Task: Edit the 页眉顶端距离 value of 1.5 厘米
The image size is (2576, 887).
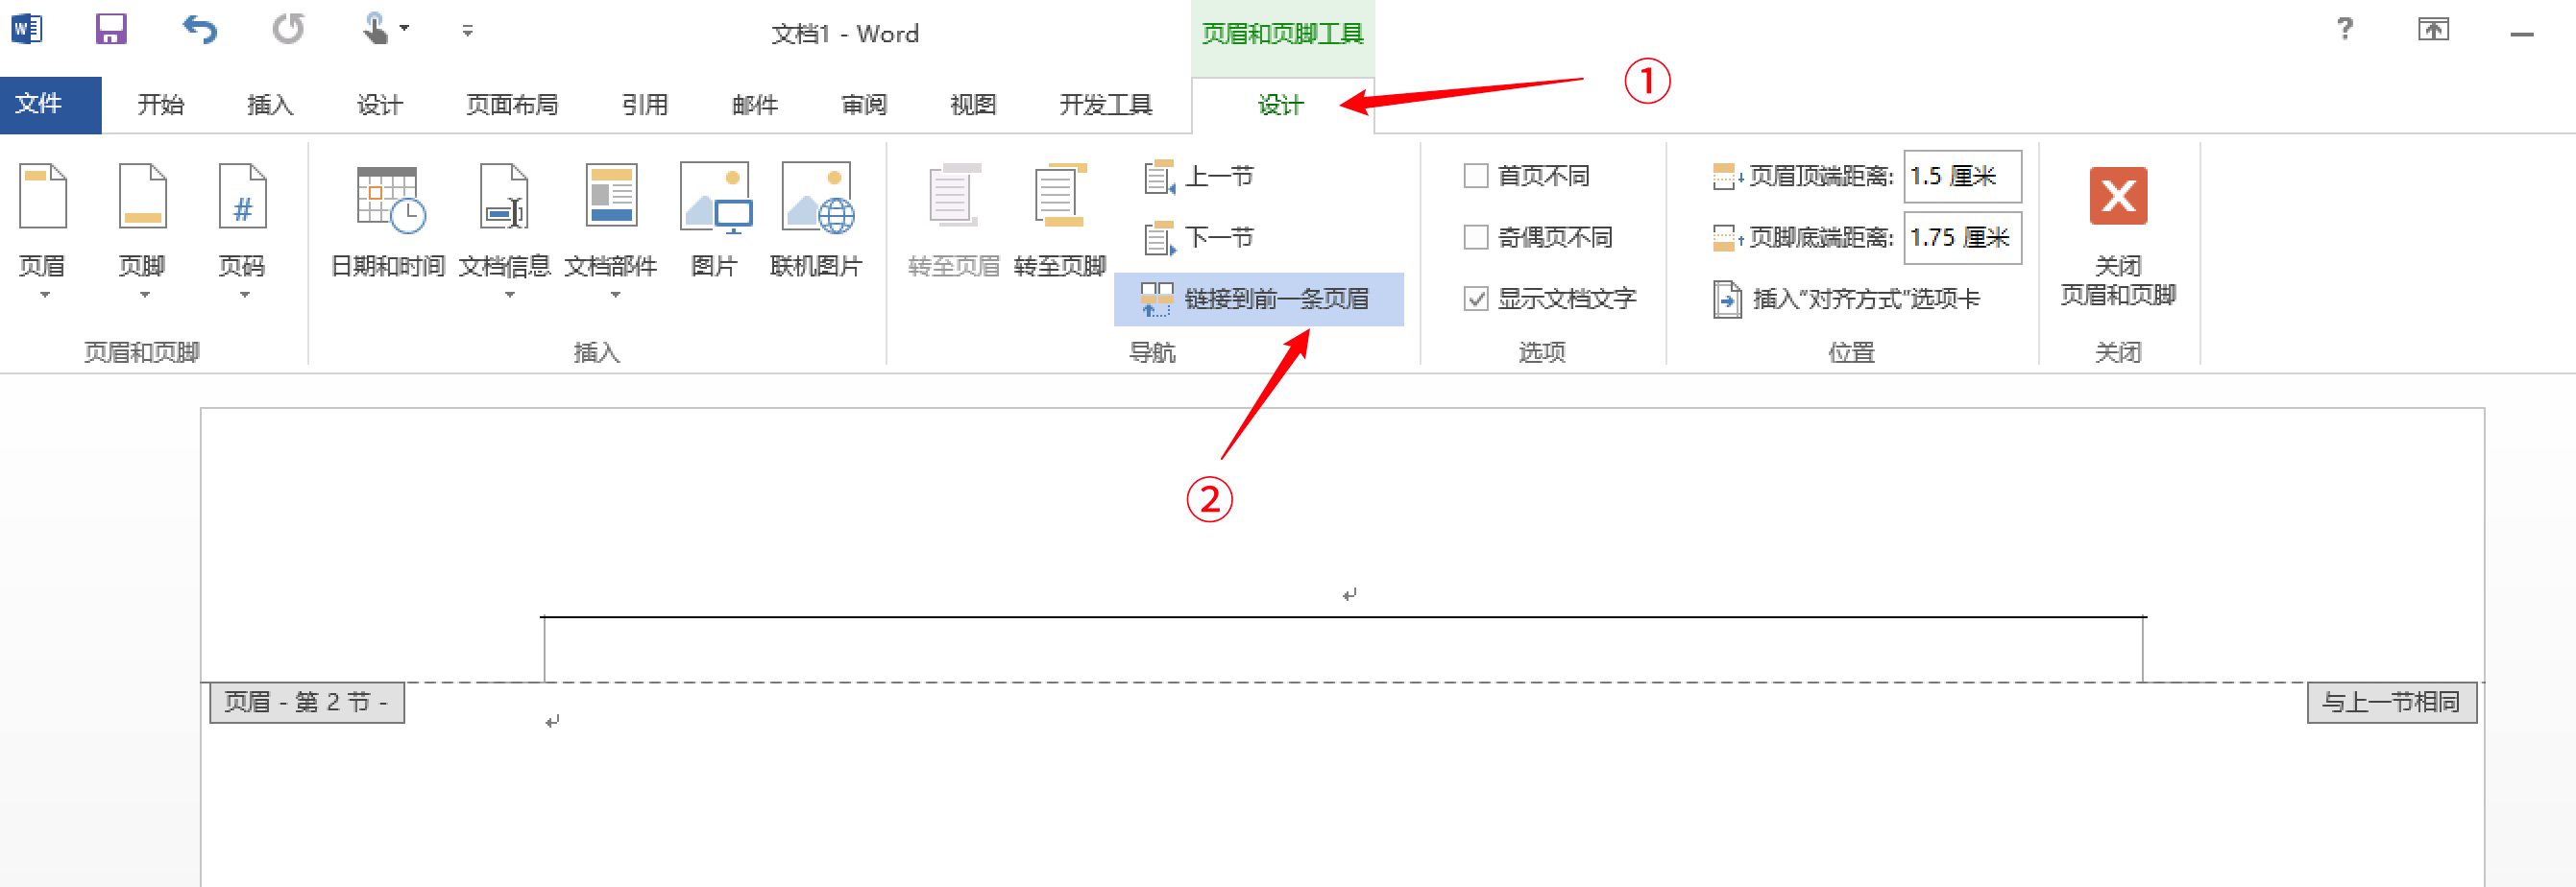Action: [1961, 176]
